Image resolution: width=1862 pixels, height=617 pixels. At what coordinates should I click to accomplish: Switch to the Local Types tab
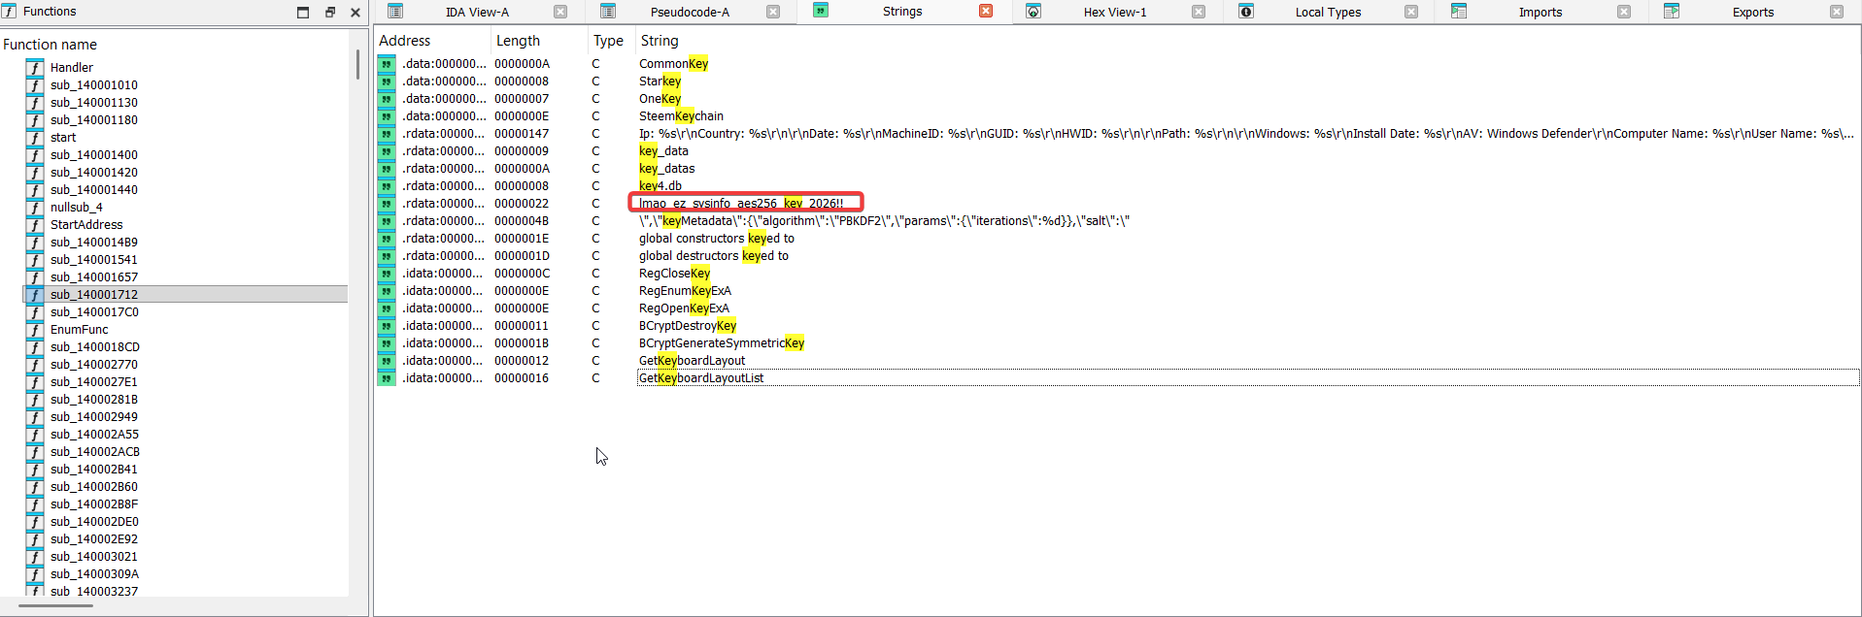[1328, 12]
